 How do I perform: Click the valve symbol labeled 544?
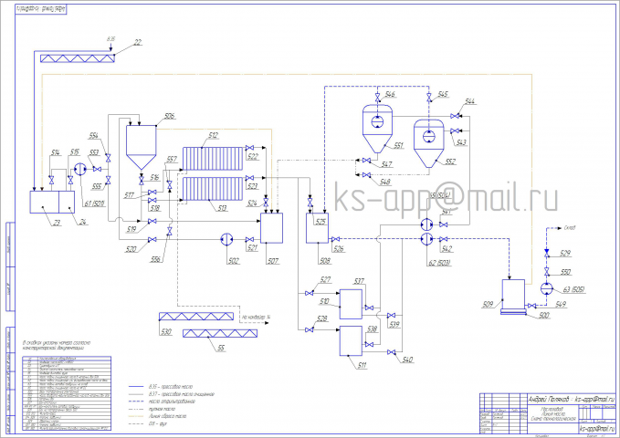coord(455,116)
